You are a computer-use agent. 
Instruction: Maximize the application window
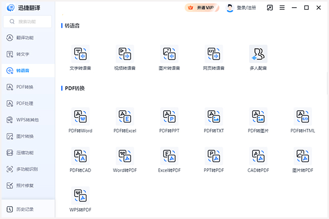(x=306, y=8)
